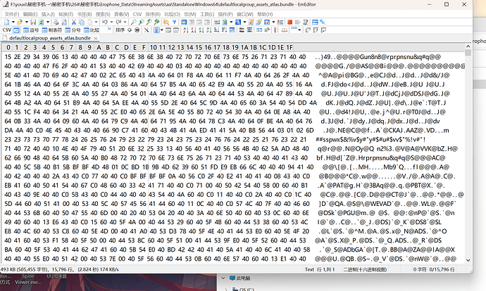This screenshot has width=486, height=291.
Task: Click the Compare (比较) toolbar button
Action: tap(92, 30)
